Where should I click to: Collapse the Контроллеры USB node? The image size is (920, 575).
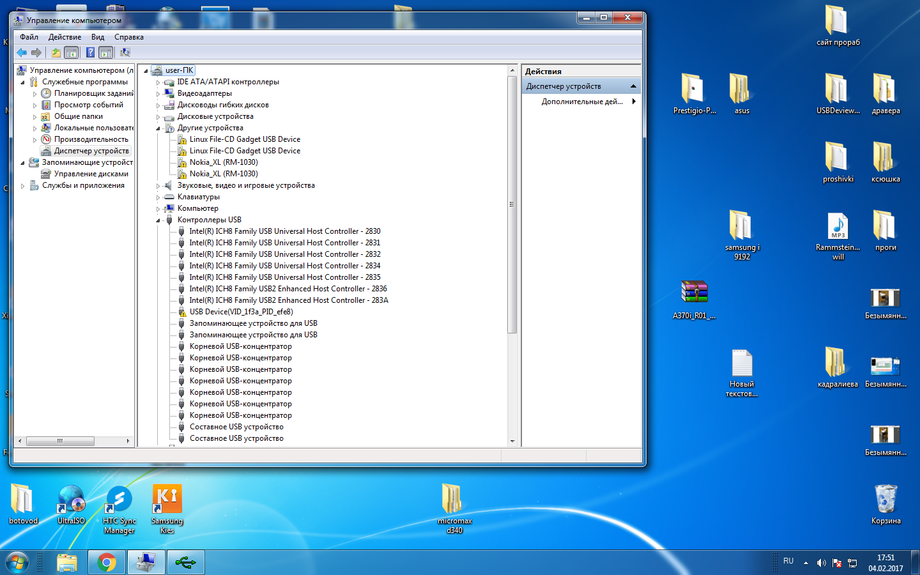click(x=158, y=220)
